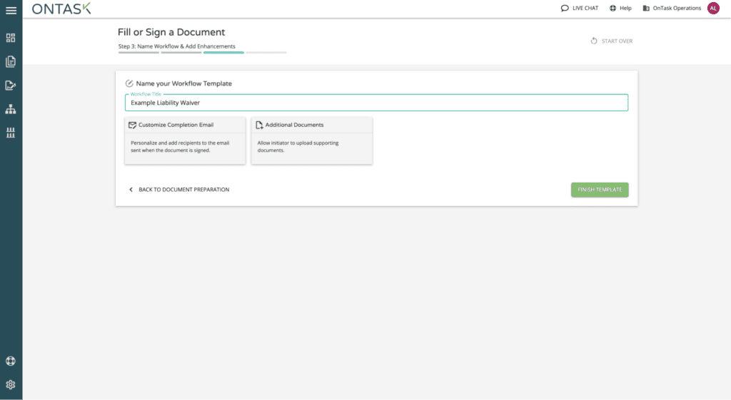Click 'Step 3: Name Workflow & Add Enhancements' text
This screenshot has width=731, height=400.
[177, 46]
